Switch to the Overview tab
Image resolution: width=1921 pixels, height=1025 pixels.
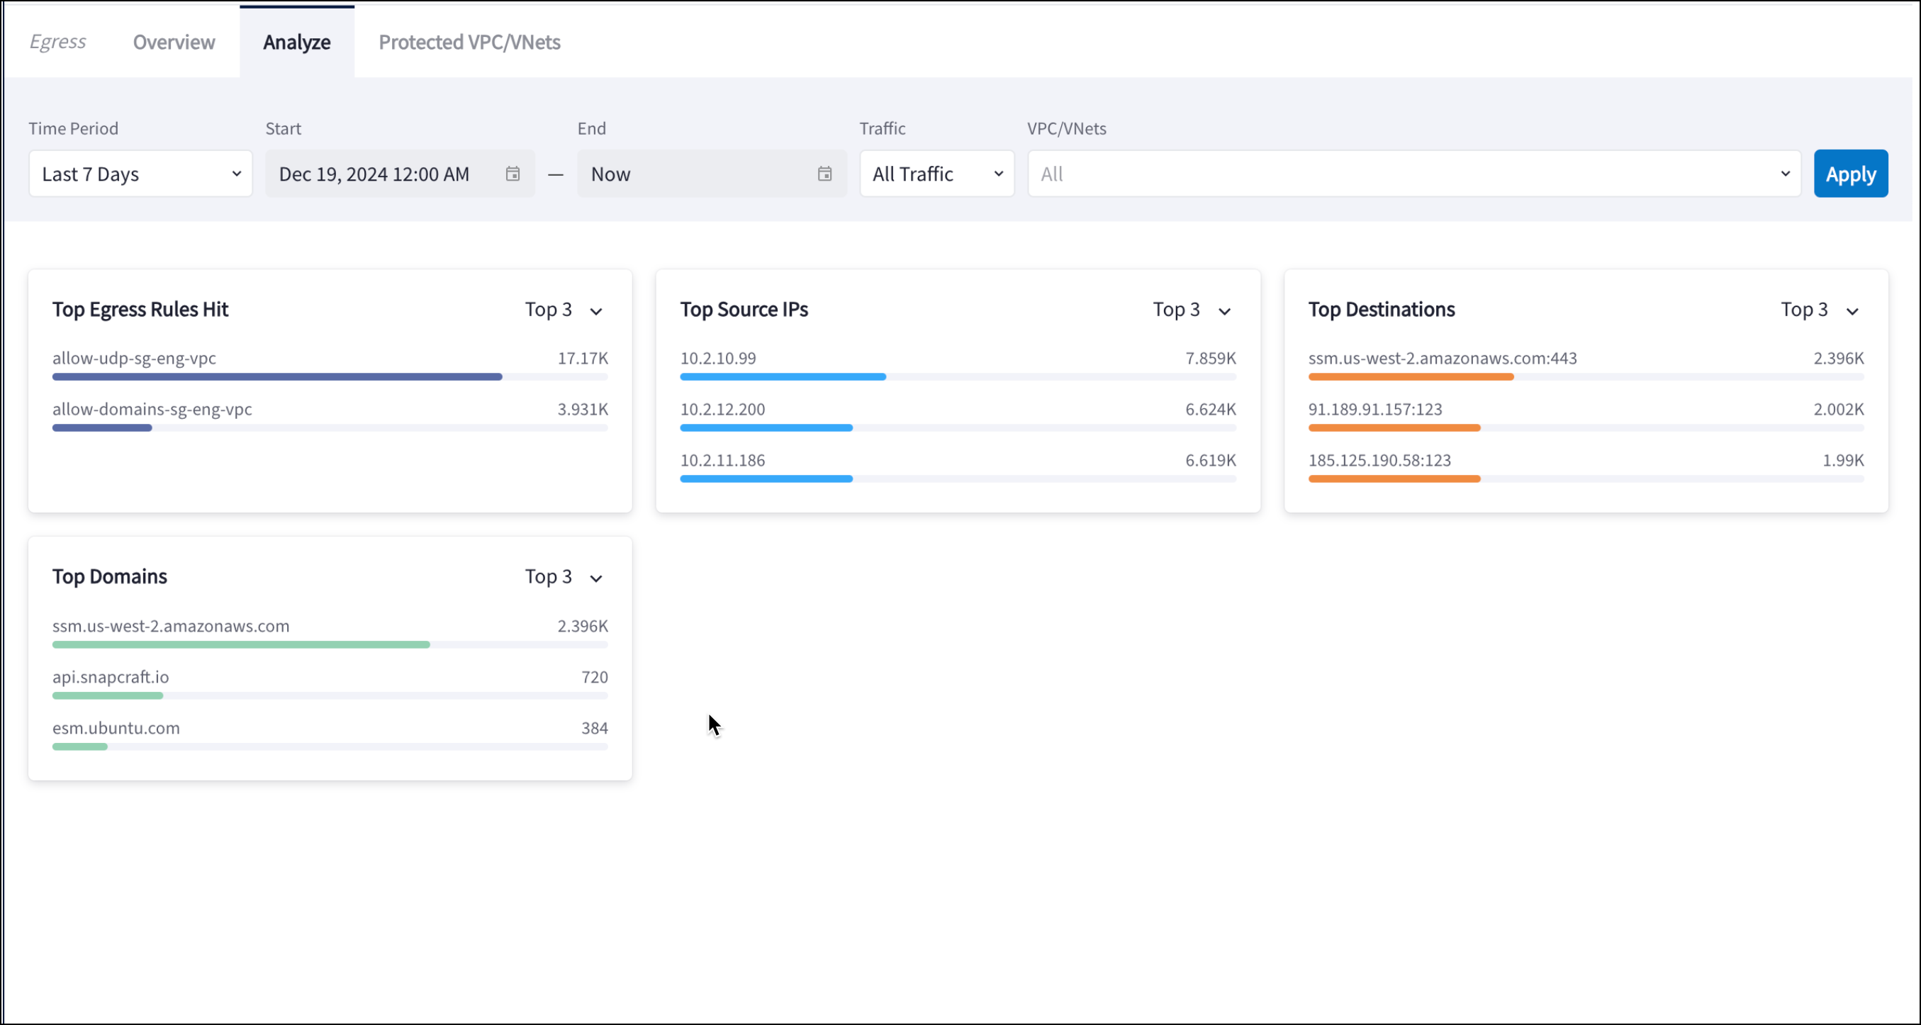click(x=172, y=42)
